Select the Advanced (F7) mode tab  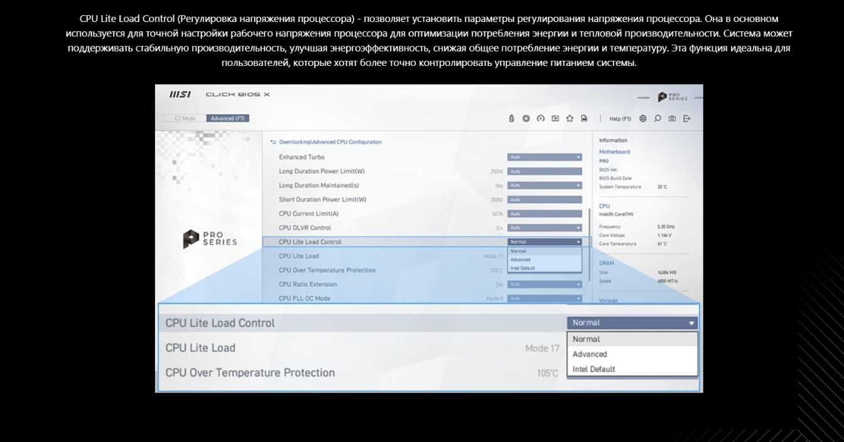(228, 119)
